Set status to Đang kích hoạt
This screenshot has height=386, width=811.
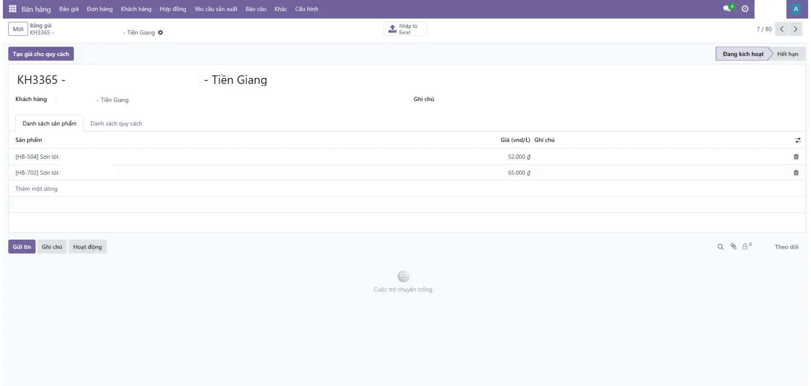(x=743, y=54)
